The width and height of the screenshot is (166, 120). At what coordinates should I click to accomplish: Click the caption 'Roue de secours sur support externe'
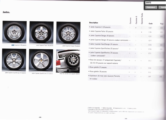click(70, 74)
